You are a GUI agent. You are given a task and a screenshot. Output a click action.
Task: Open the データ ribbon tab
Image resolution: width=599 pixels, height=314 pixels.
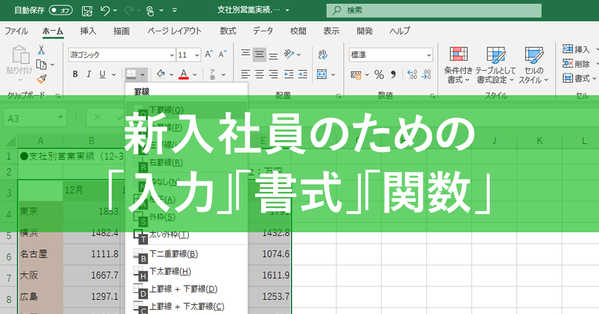[263, 31]
